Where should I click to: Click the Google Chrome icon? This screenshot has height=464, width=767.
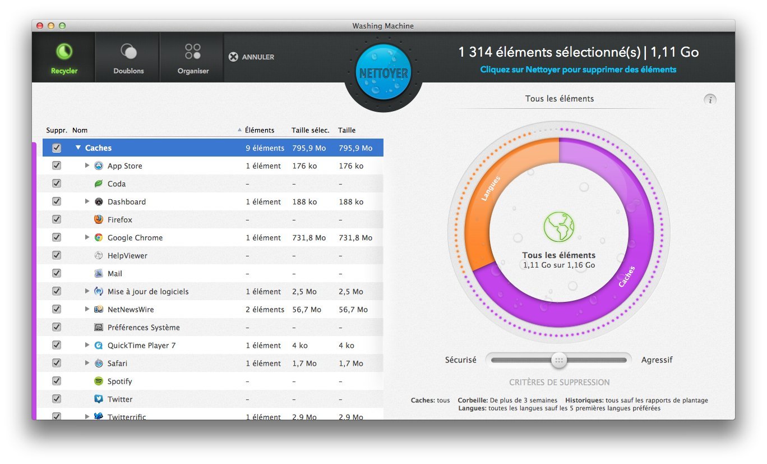tap(99, 237)
